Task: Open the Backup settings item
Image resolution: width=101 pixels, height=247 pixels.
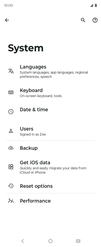Action: 50,148
